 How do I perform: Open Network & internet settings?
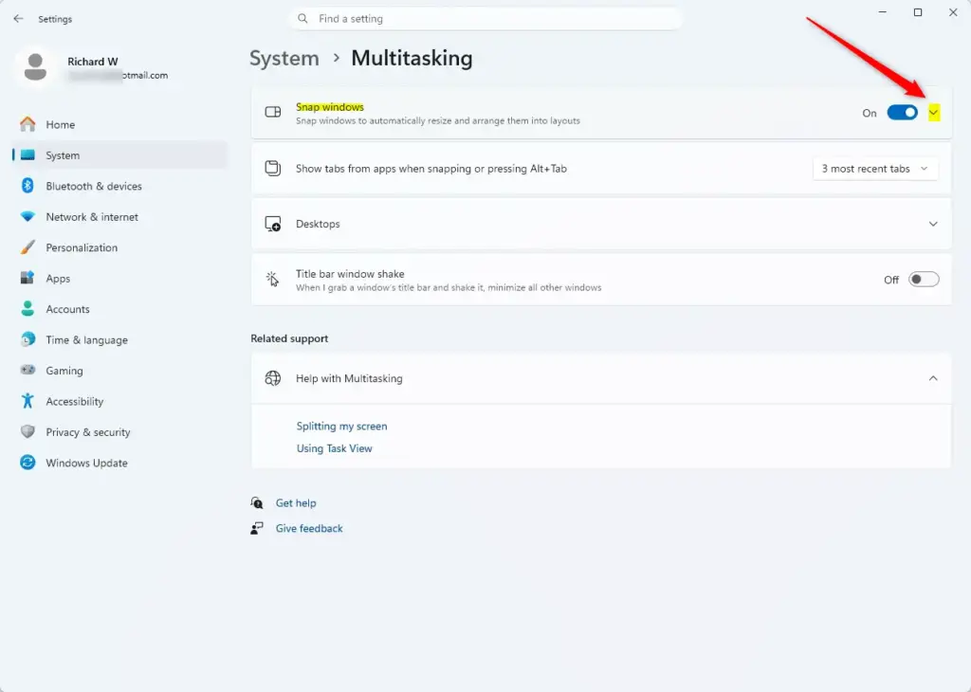119,217
